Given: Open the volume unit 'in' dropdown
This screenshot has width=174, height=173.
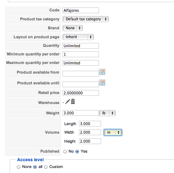Looking at the screenshot, I should pyautogui.click(x=113, y=132).
